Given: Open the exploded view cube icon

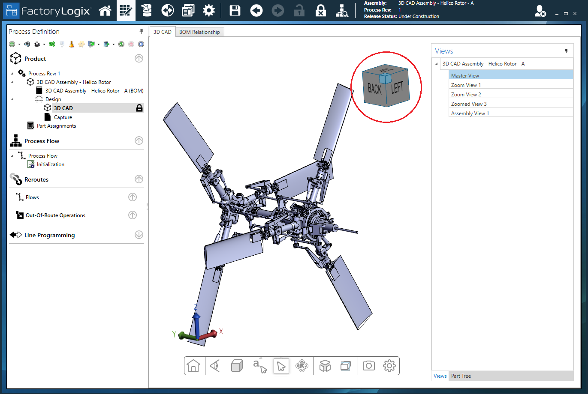Looking at the screenshot, I should [325, 366].
